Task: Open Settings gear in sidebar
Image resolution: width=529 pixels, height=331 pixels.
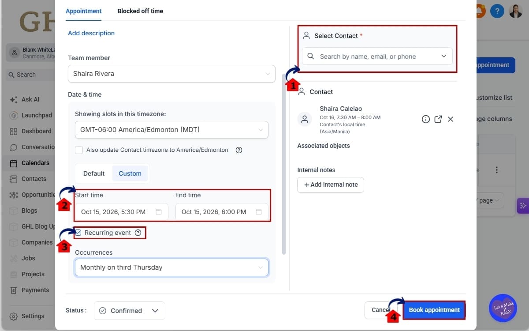Action: (14, 316)
